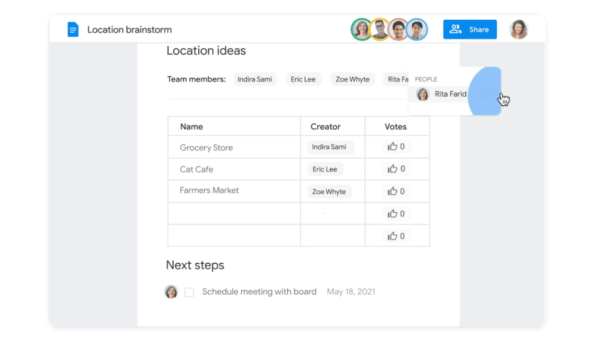The height and width of the screenshot is (342, 592).
Task: Select the Indira Sami team member chip
Action: (255, 79)
